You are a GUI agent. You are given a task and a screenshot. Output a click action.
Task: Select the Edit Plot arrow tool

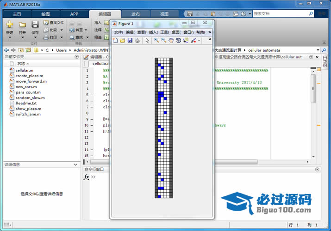coord(147,41)
